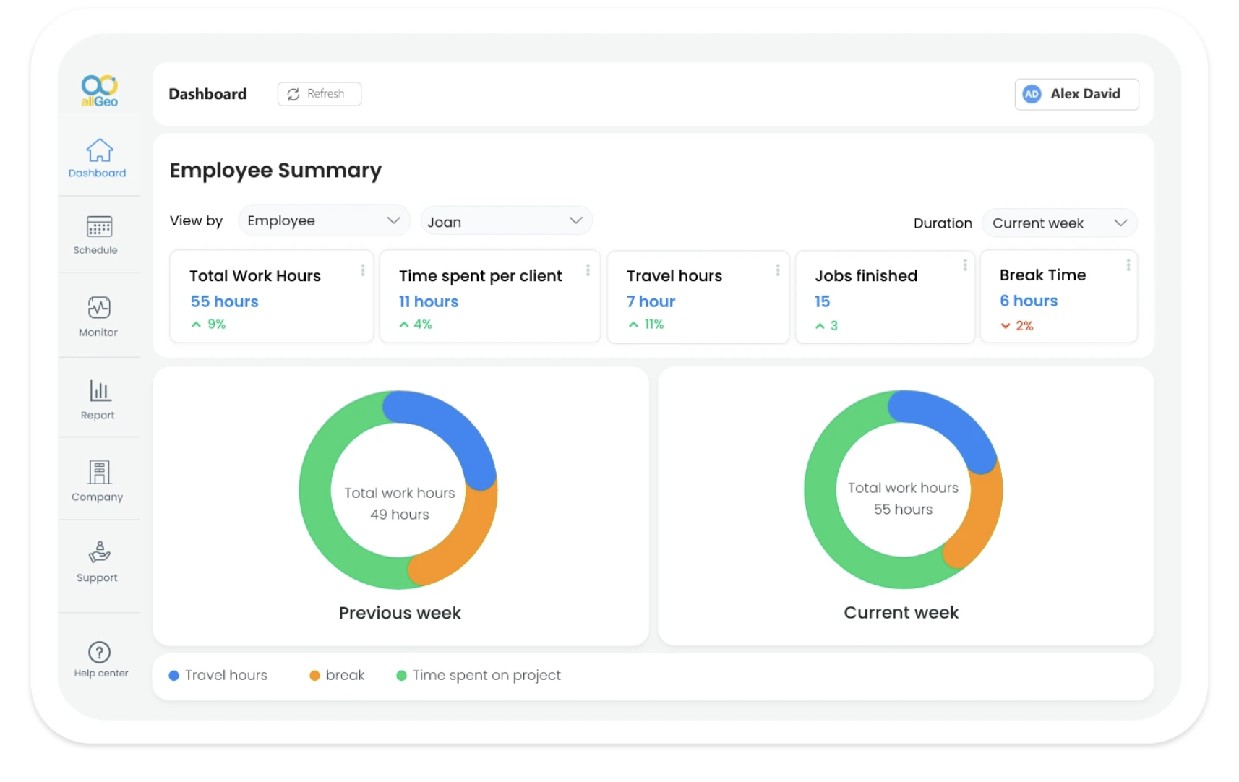
Task: Open the Schedule calendar icon
Action: [x=99, y=227]
